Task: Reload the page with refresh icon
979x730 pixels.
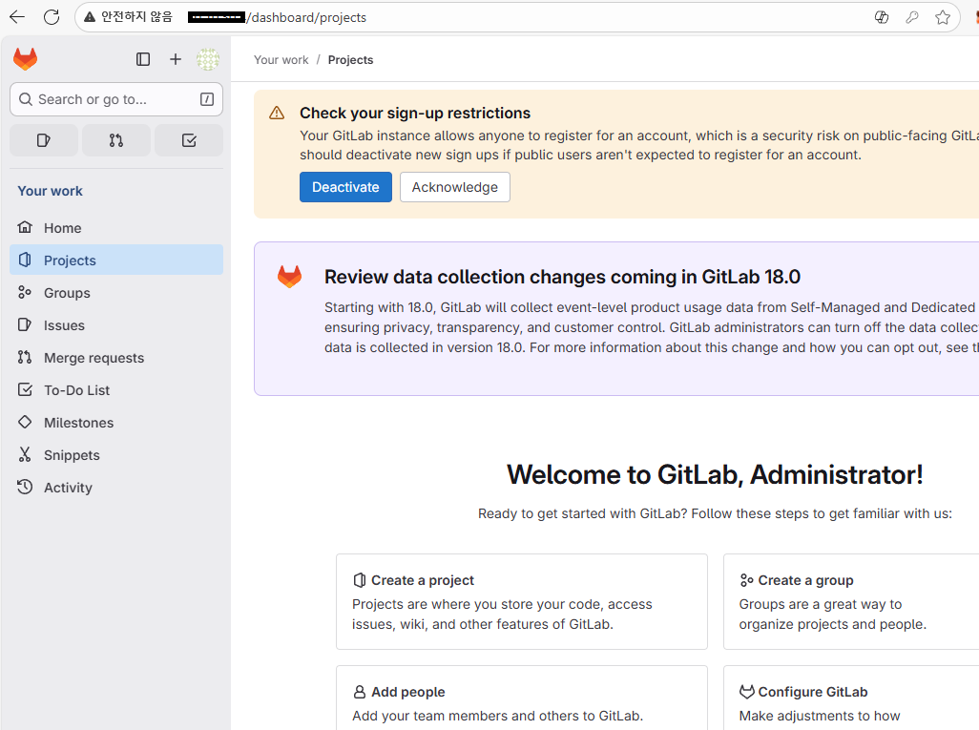Action: click(x=52, y=17)
